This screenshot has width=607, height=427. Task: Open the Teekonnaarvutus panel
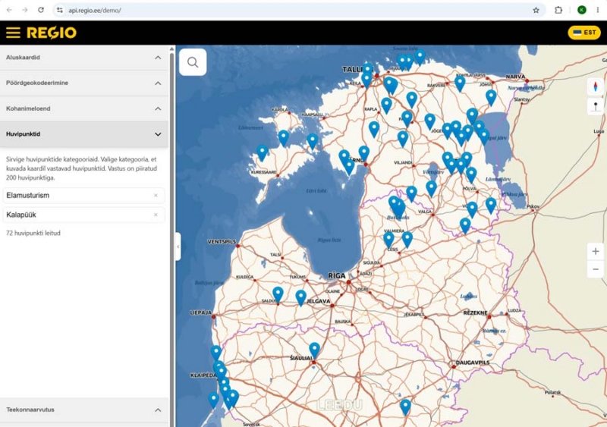84,410
